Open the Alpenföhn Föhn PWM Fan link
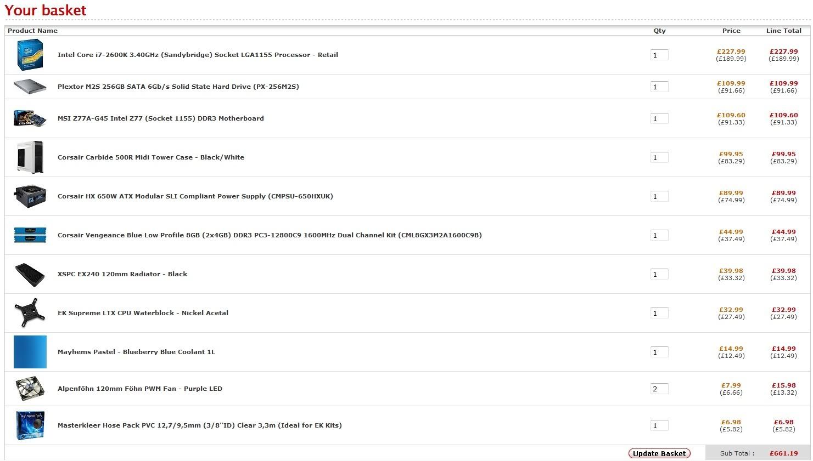 (140, 389)
